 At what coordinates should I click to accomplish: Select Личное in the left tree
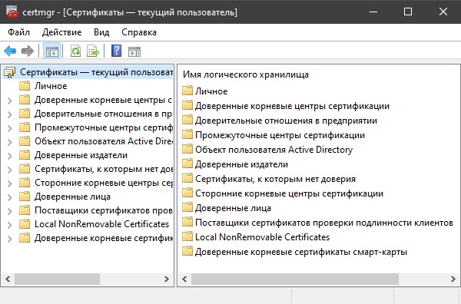(x=51, y=86)
